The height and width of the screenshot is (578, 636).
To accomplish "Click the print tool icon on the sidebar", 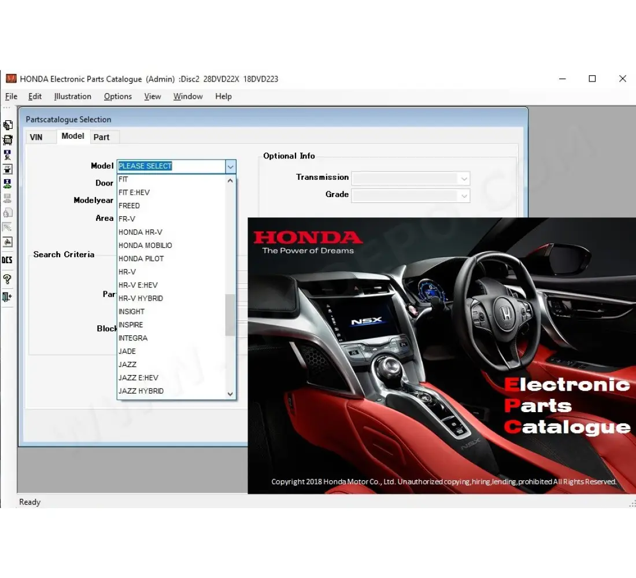I will click(8, 242).
